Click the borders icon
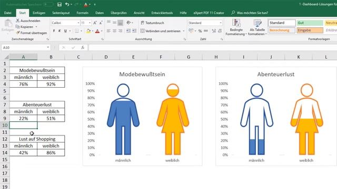337x189 pixels. pyautogui.click(x=77, y=31)
